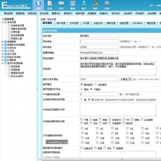Switch to the JS设置 tab

click(86, 23)
